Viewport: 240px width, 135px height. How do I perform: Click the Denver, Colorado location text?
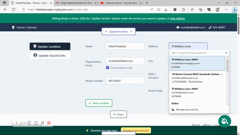click(27, 27)
